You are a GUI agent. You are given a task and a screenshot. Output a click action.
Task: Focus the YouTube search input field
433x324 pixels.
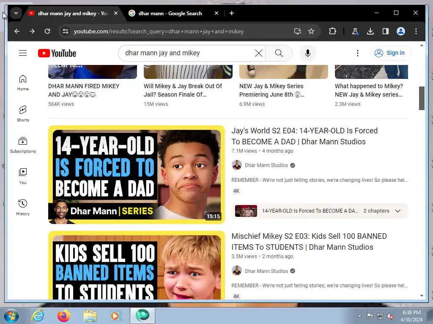188,53
